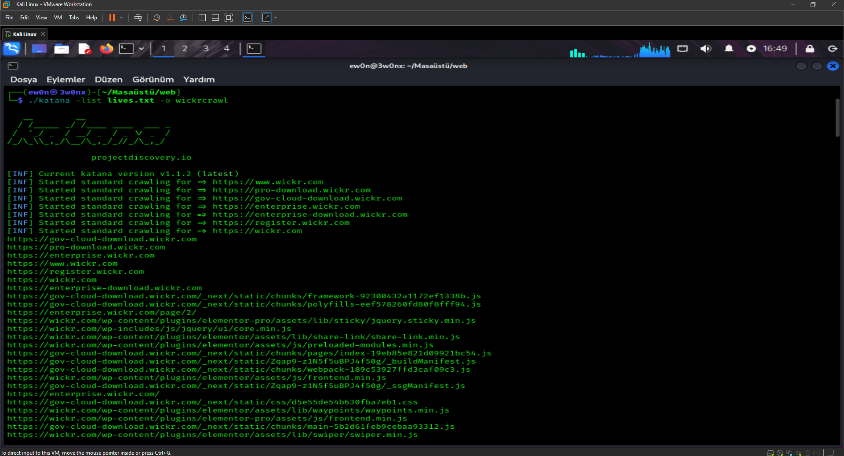The height and width of the screenshot is (456, 844).
Task: Switch to workspace 4
Action: (227, 48)
